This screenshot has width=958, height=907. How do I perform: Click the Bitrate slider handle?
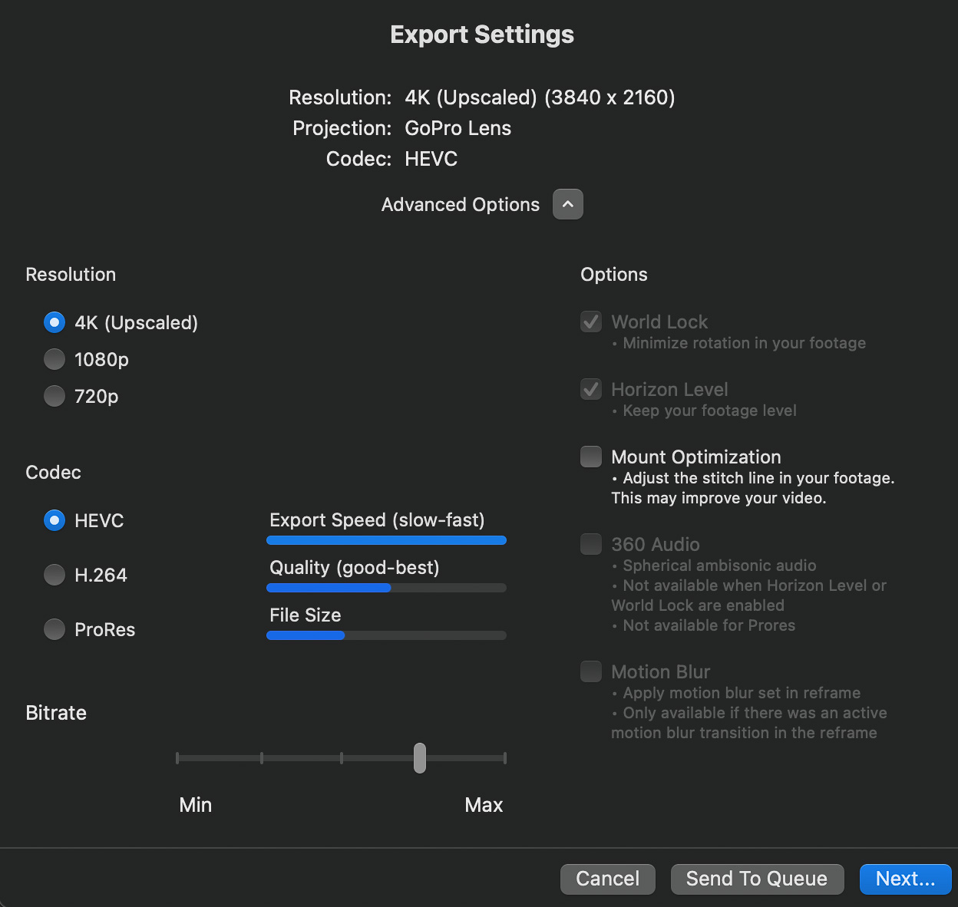point(420,758)
